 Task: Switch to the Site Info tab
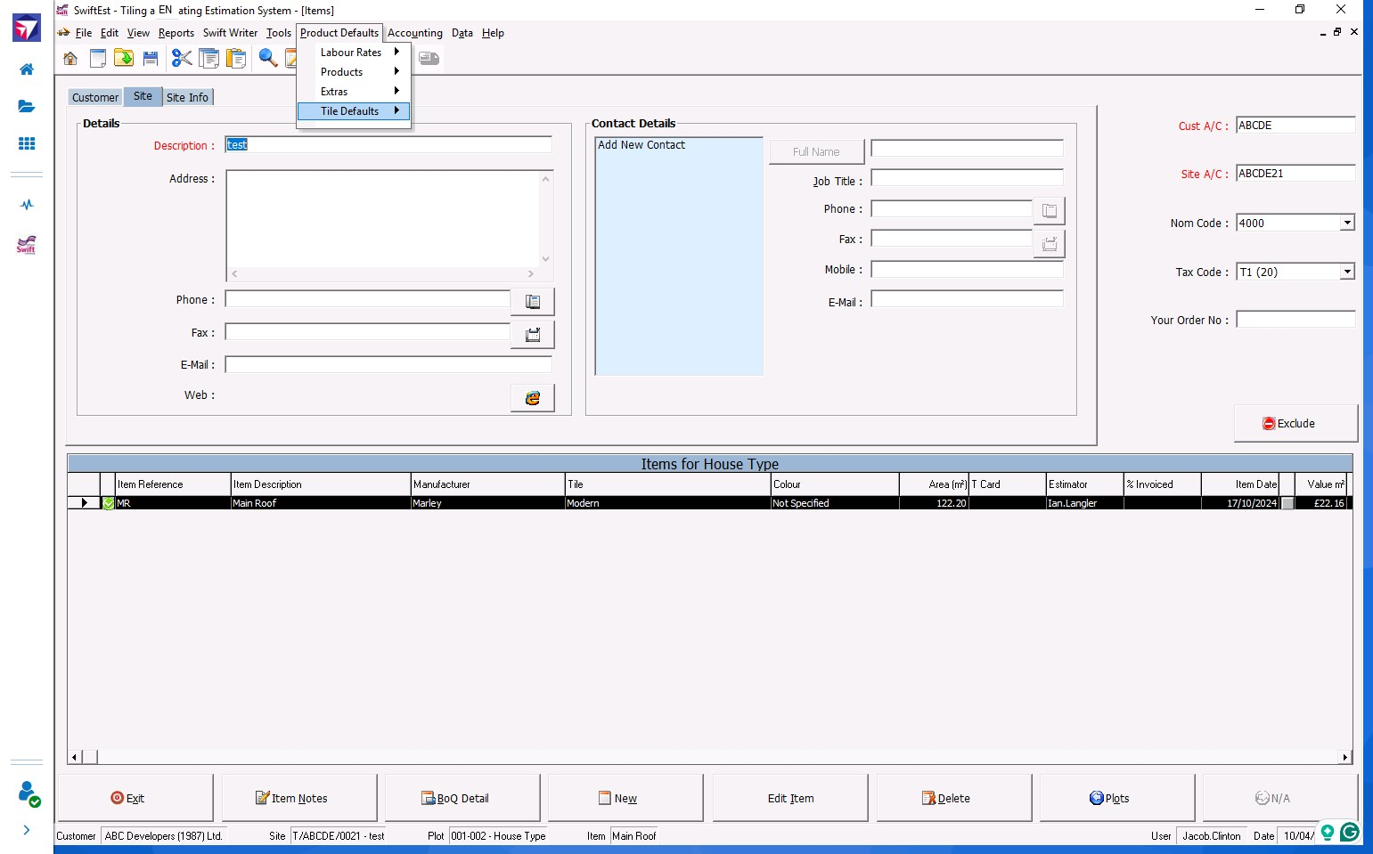tap(187, 97)
